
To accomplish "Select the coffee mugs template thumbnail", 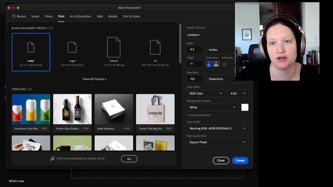I will 72,143.
